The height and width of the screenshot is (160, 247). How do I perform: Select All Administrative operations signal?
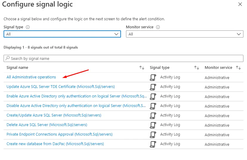(31, 77)
